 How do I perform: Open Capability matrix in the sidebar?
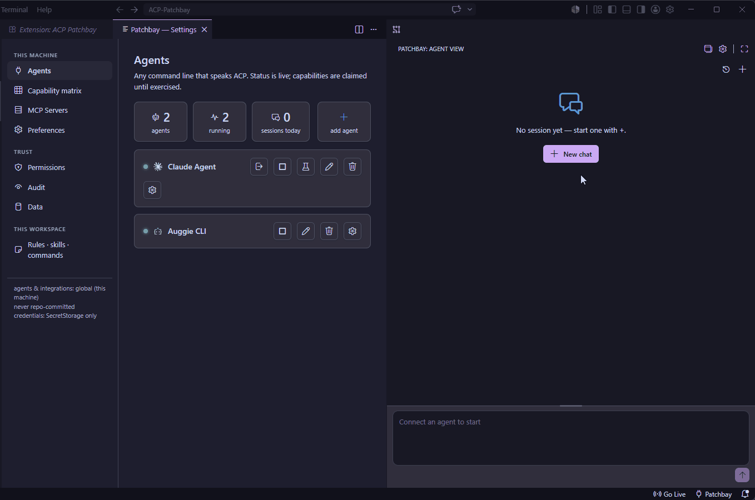(x=59, y=91)
